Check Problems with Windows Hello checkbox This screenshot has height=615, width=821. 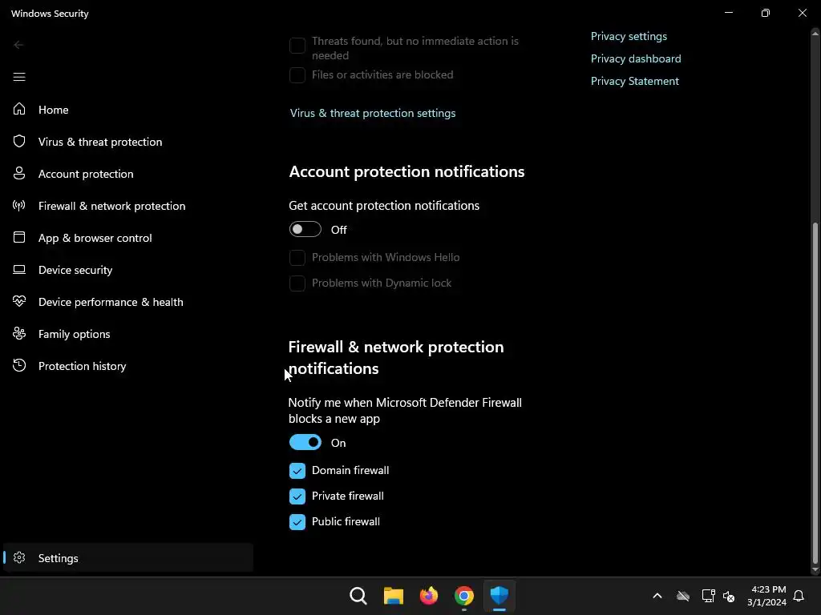[x=297, y=257]
